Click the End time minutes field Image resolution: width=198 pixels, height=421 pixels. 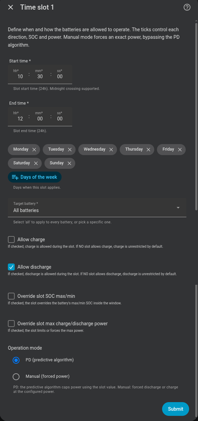click(40, 117)
